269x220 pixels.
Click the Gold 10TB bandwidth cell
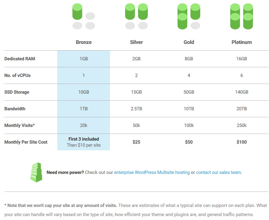[x=189, y=109]
